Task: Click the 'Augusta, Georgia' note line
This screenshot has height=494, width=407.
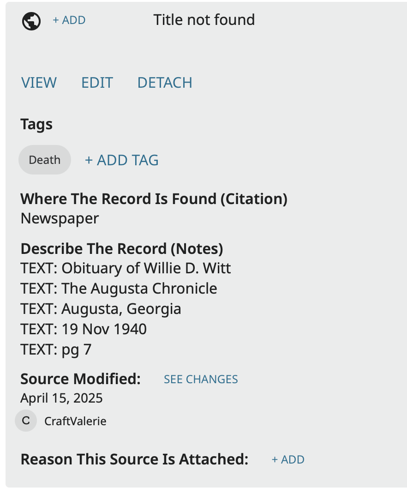Action: (x=101, y=309)
